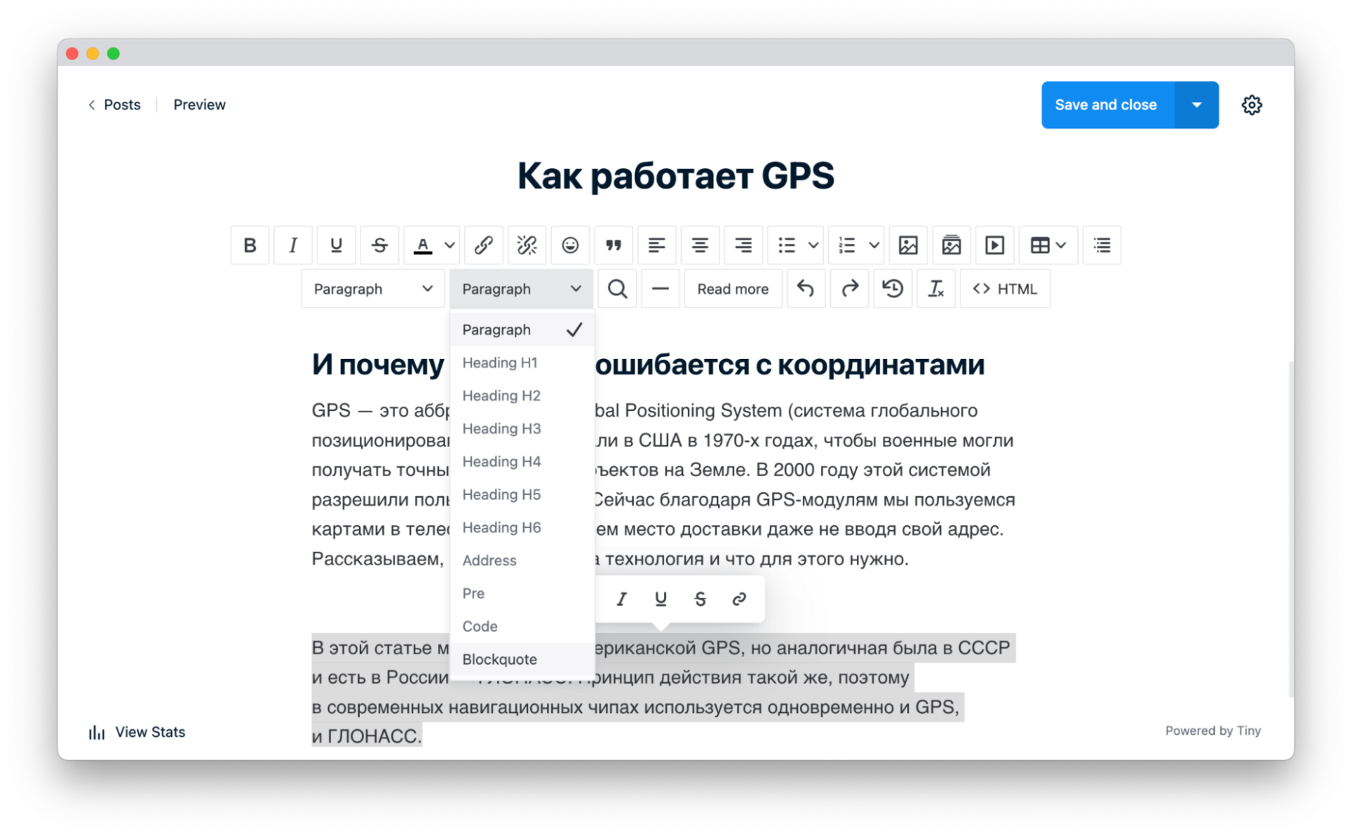Click the clear formatting icon
This screenshot has height=837, width=1352.
(936, 289)
